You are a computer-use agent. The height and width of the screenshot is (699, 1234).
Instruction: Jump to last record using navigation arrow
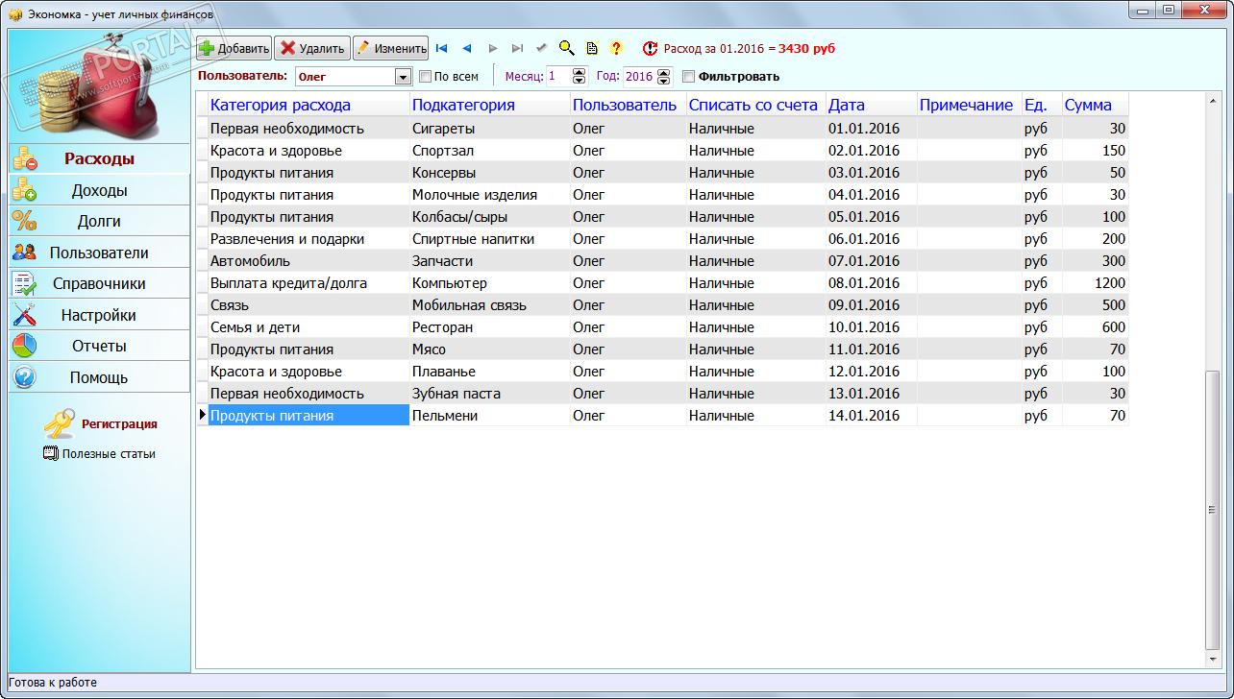pos(517,48)
